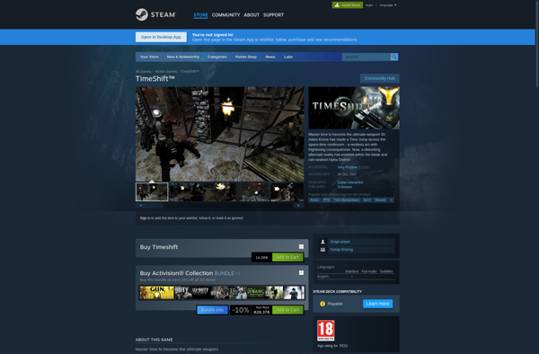Open the Points Shop tab

[x=246, y=57]
